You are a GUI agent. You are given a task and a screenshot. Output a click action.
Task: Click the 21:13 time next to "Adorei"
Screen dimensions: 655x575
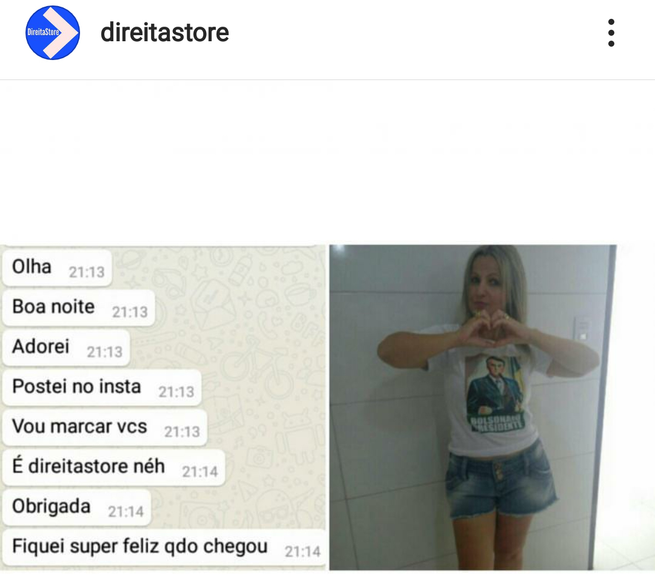[104, 352]
